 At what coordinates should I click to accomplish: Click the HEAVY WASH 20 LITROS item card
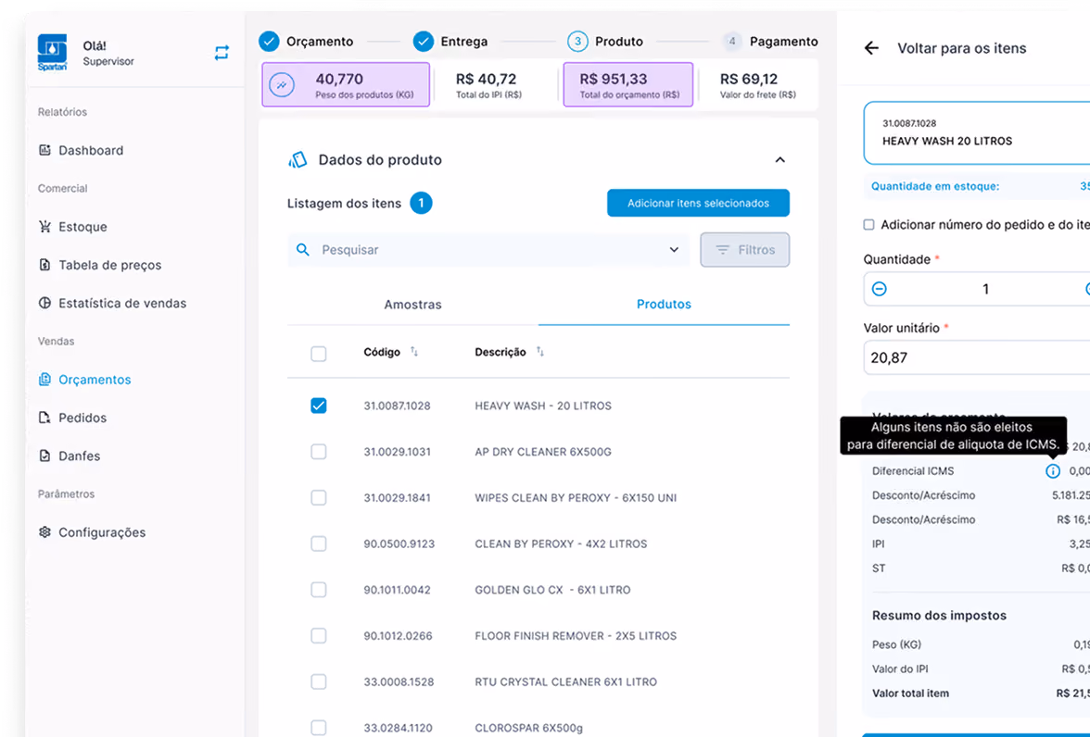pos(977,132)
